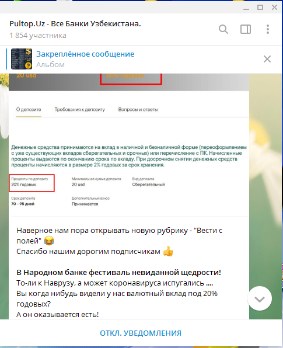The height and width of the screenshot is (348, 283).
Task: Hide the pinned message with the X icon
Action: (267, 59)
